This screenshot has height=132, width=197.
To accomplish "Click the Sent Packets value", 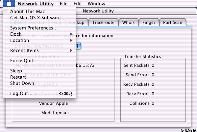I will pyautogui.click(x=153, y=65).
